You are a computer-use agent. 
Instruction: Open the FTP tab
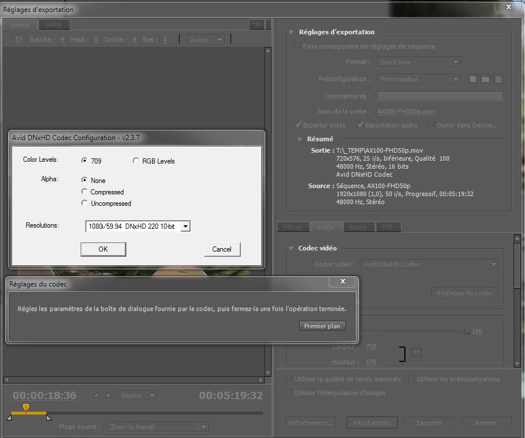[388, 227]
